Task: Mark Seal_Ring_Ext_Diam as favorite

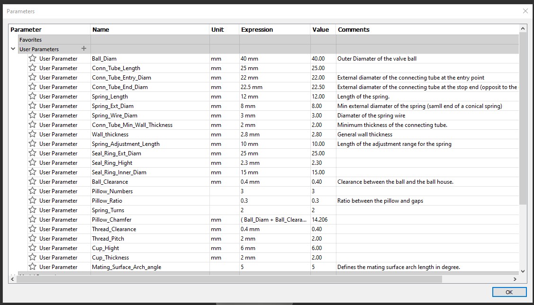Action: [32, 153]
